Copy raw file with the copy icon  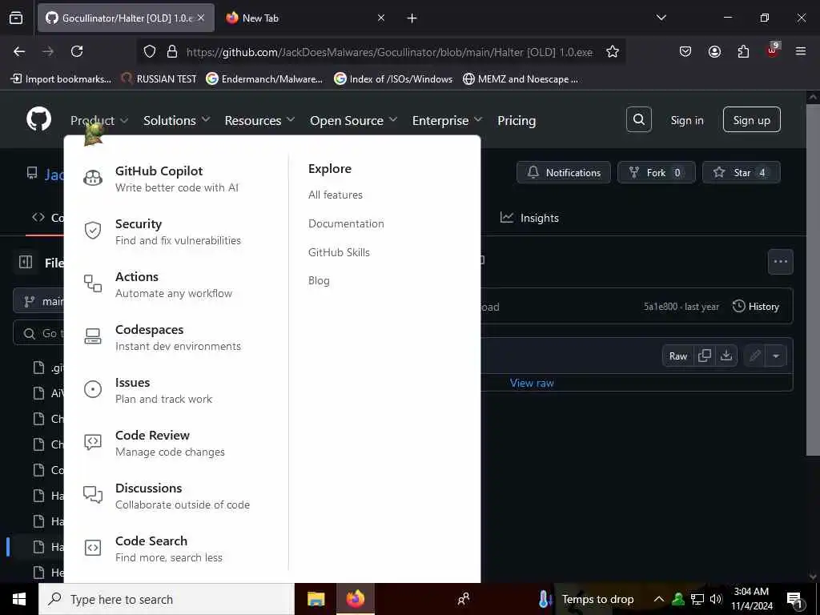tap(705, 356)
